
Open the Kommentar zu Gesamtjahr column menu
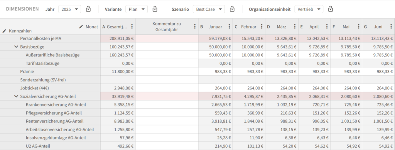(195, 27)
